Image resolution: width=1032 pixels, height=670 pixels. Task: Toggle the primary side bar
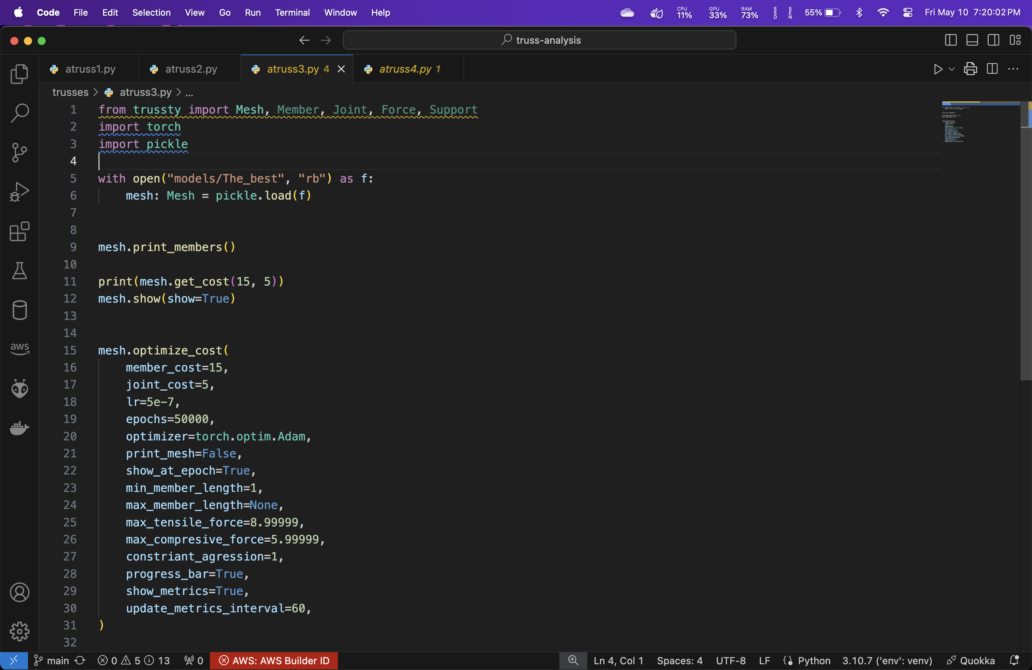pyautogui.click(x=950, y=40)
